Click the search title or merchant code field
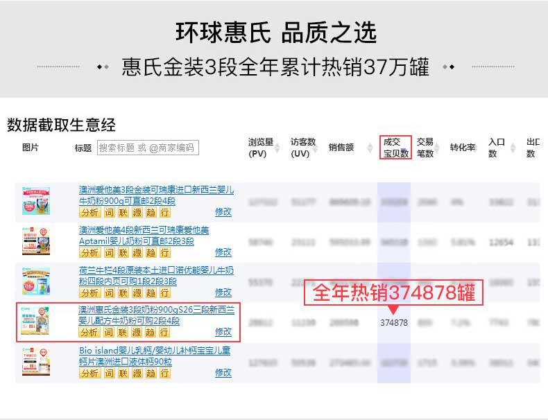 click(x=148, y=148)
